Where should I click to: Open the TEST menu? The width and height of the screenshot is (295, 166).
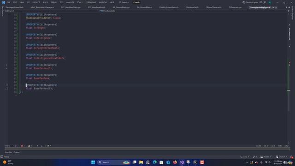tap(61, 2)
